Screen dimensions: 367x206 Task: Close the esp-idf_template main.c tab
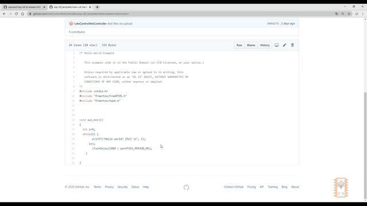coord(90,7)
